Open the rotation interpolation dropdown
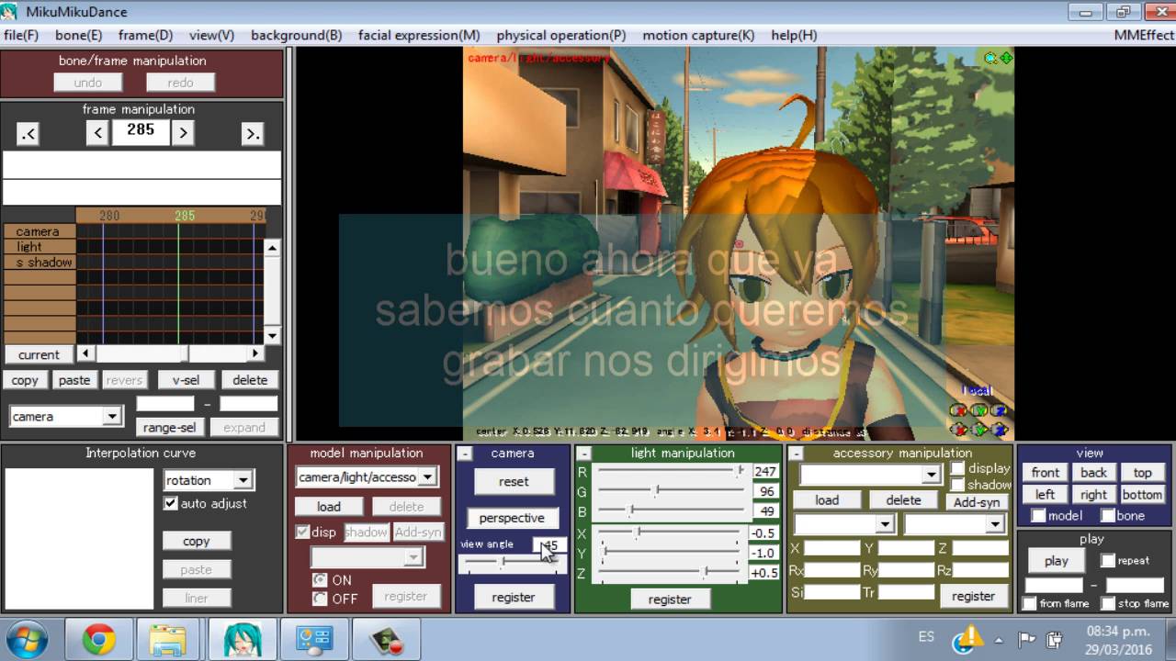1176x661 pixels. coord(209,479)
